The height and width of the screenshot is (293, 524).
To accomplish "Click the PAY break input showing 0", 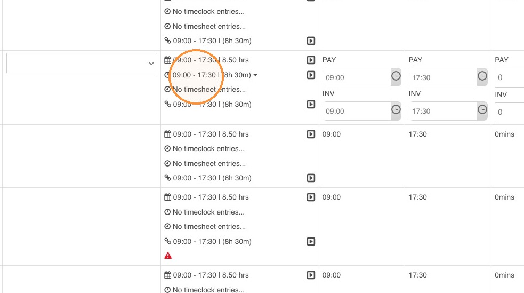I will click(509, 77).
